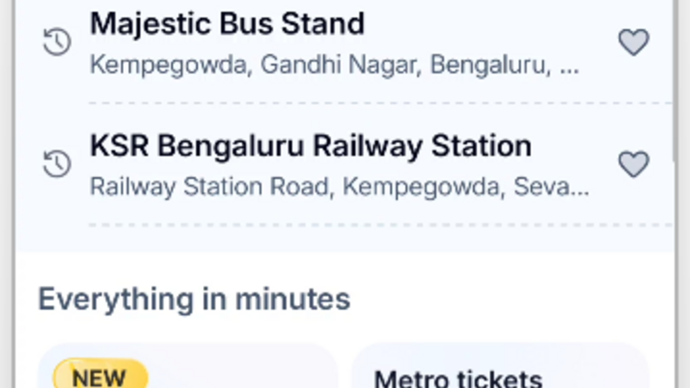
Task: Favorite Majestic Bus Stand with the heart
Action: click(x=633, y=42)
